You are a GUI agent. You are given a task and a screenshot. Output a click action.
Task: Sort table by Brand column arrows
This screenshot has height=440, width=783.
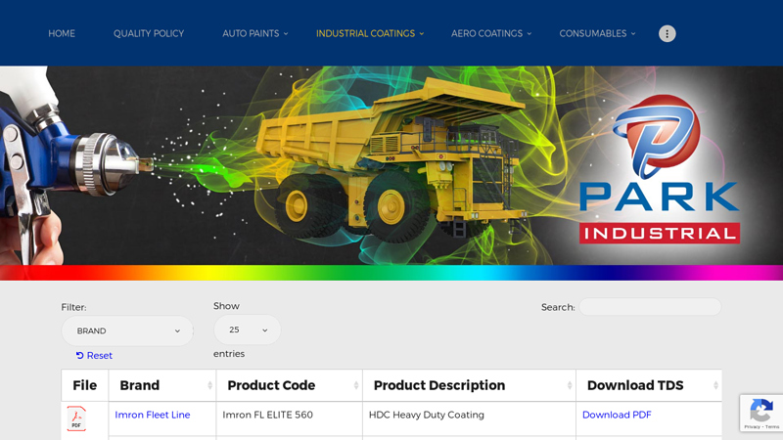coord(209,385)
